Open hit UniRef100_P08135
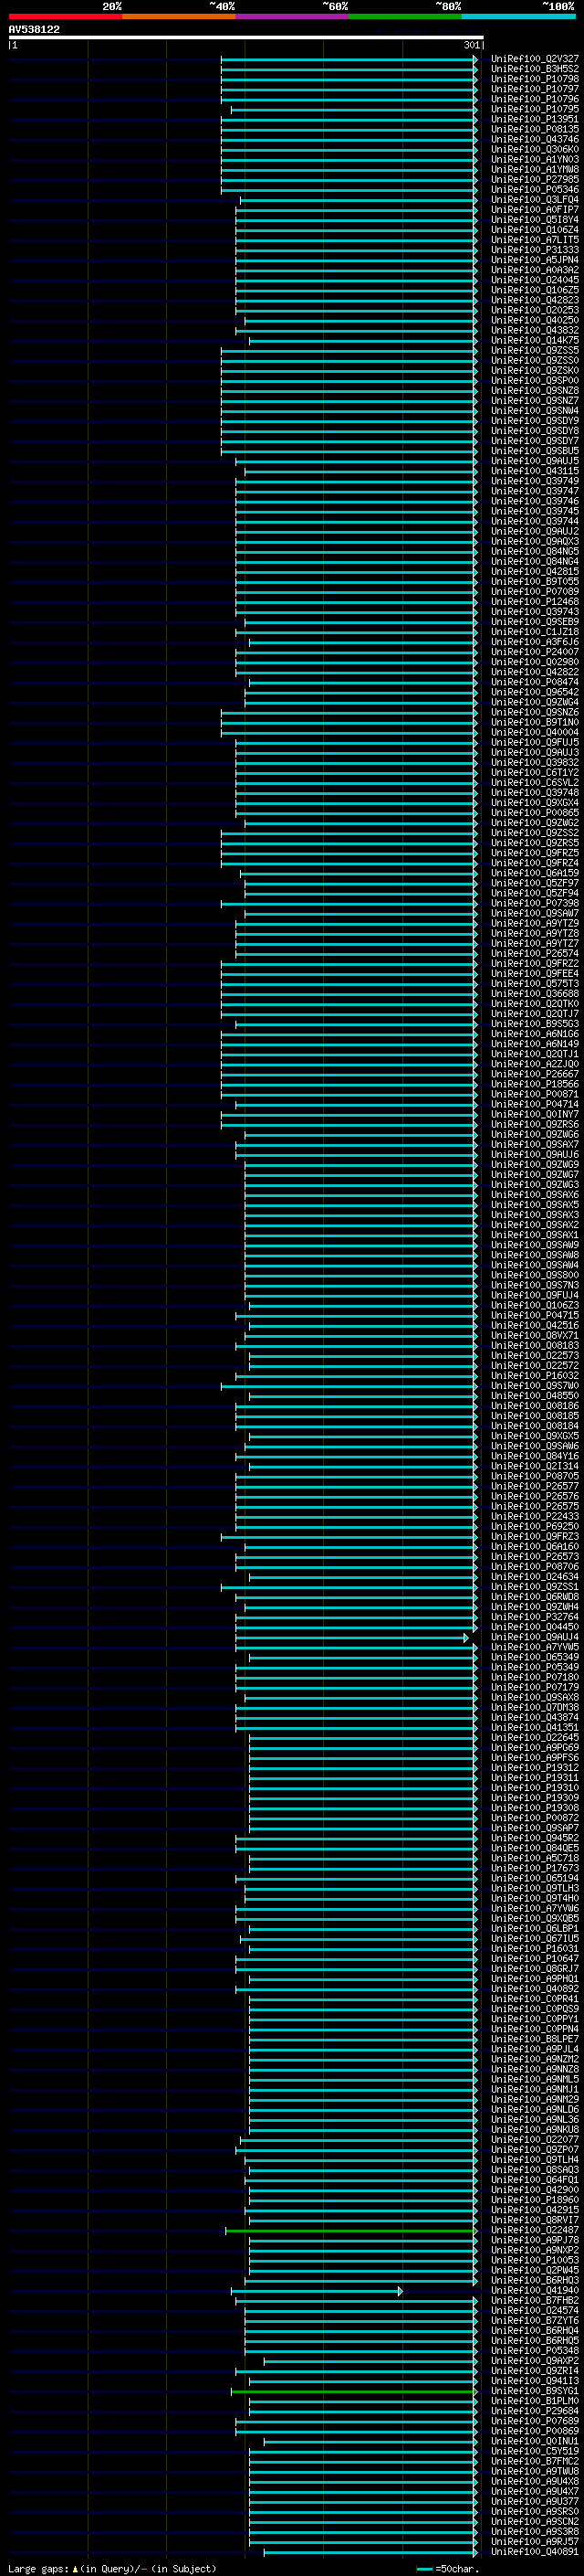This screenshot has height=2576, width=584. [x=535, y=129]
